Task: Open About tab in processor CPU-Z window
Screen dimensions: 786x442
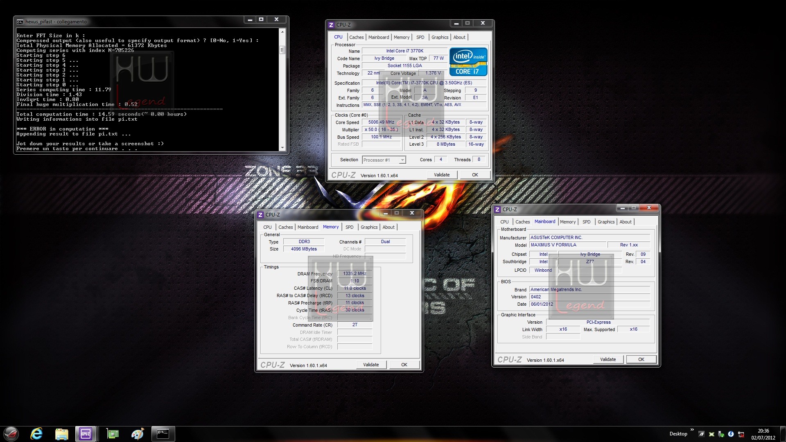Action: tap(459, 37)
